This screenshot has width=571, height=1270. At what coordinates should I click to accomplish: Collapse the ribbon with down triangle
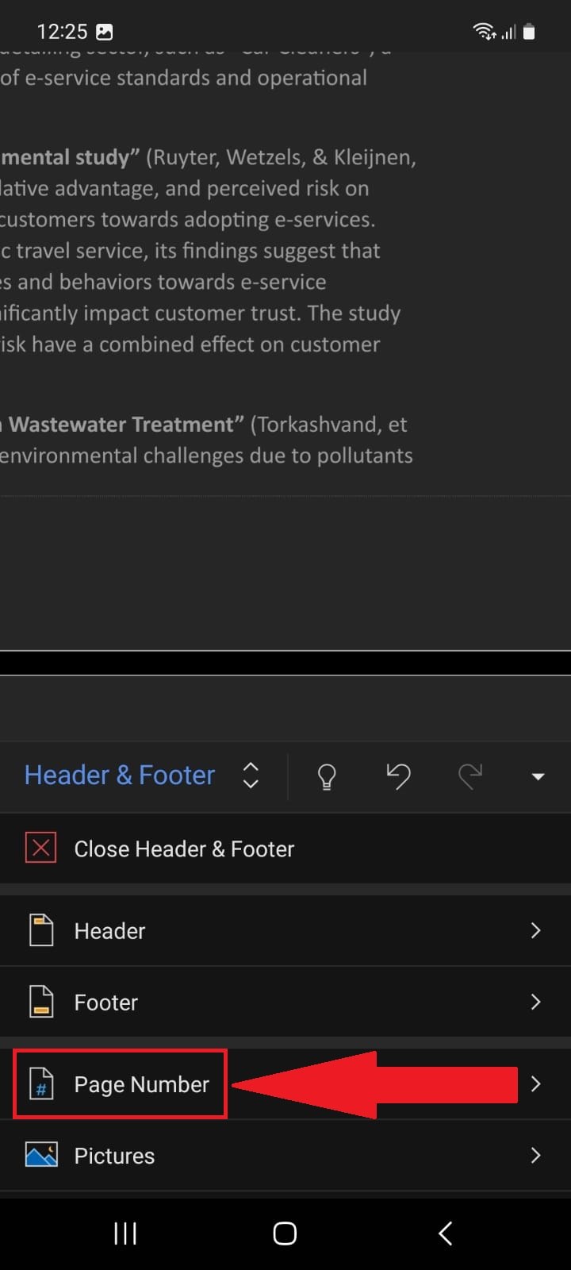click(538, 776)
